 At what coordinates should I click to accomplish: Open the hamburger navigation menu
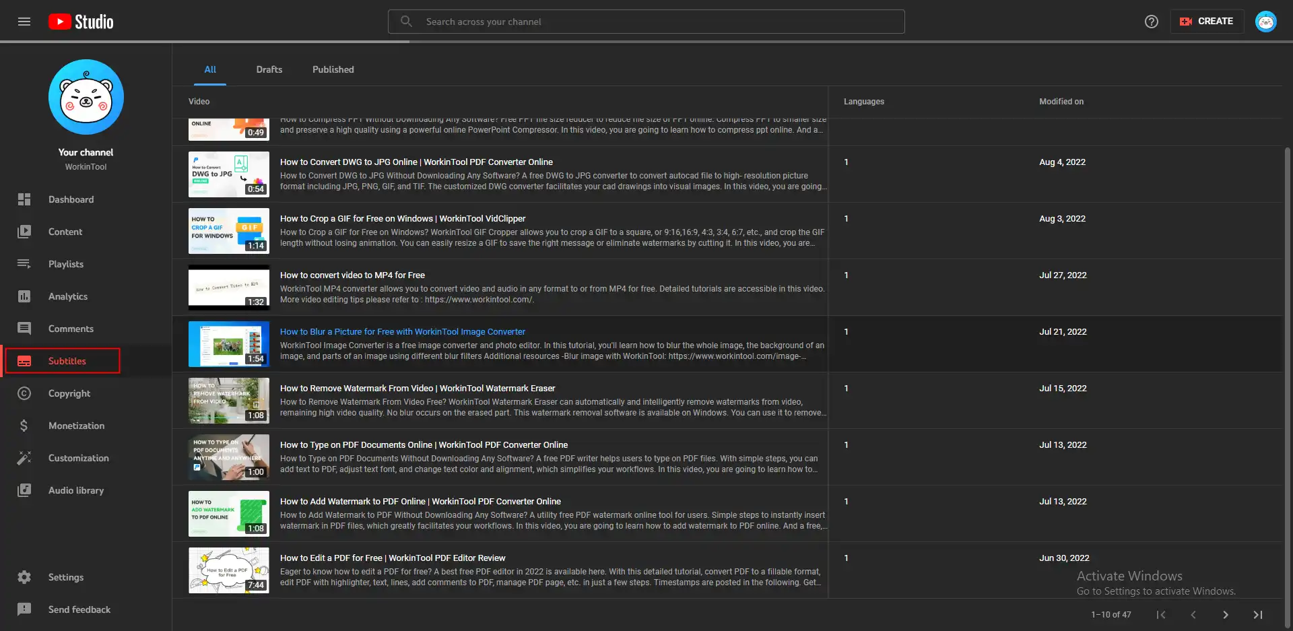24,22
